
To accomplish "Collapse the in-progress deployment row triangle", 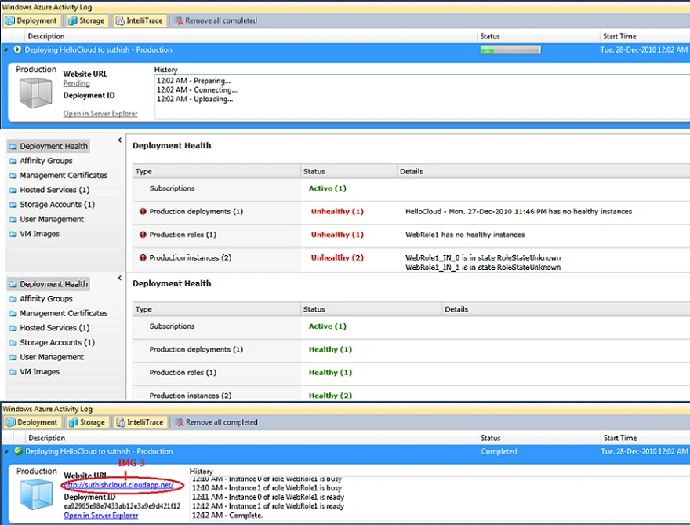I will (x=5, y=49).
